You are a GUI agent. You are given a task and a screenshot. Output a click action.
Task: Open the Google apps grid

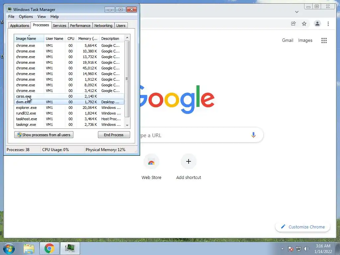click(324, 41)
